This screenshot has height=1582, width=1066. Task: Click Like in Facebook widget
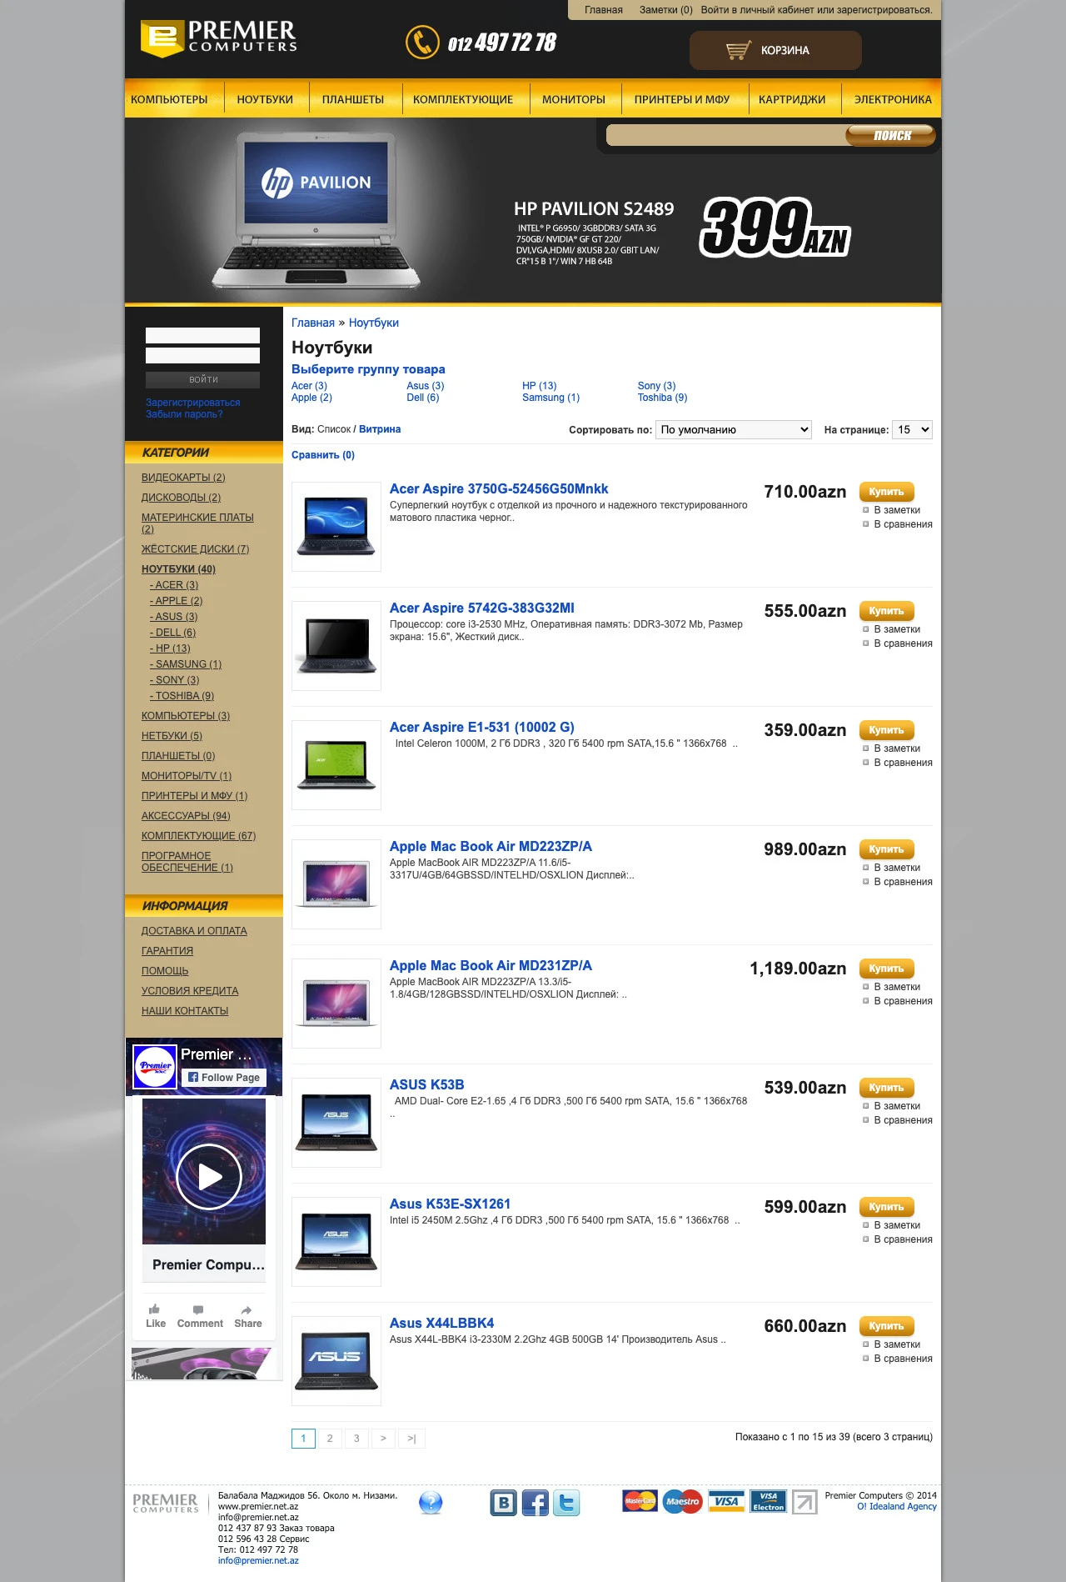pos(155,1316)
